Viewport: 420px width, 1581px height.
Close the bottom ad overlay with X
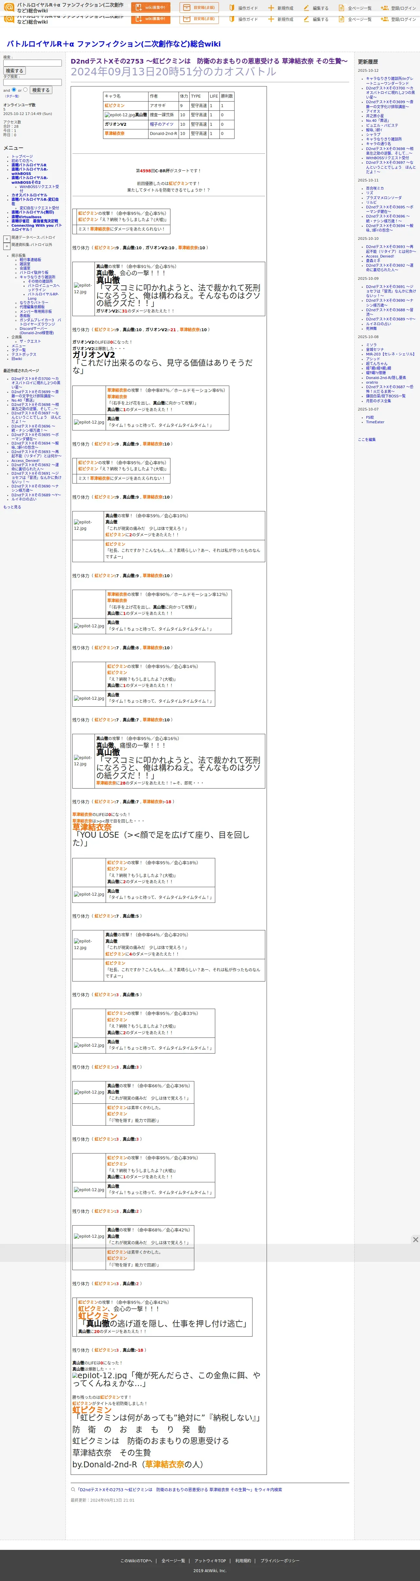[415, 1239]
